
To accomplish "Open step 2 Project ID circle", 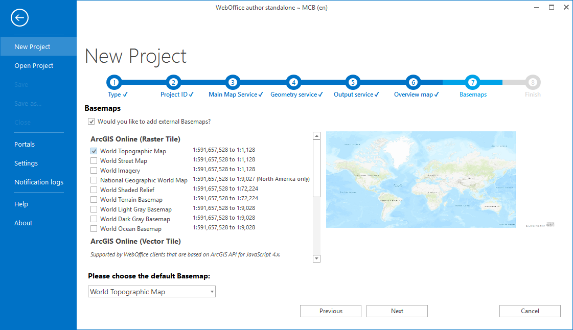I will coord(173,82).
